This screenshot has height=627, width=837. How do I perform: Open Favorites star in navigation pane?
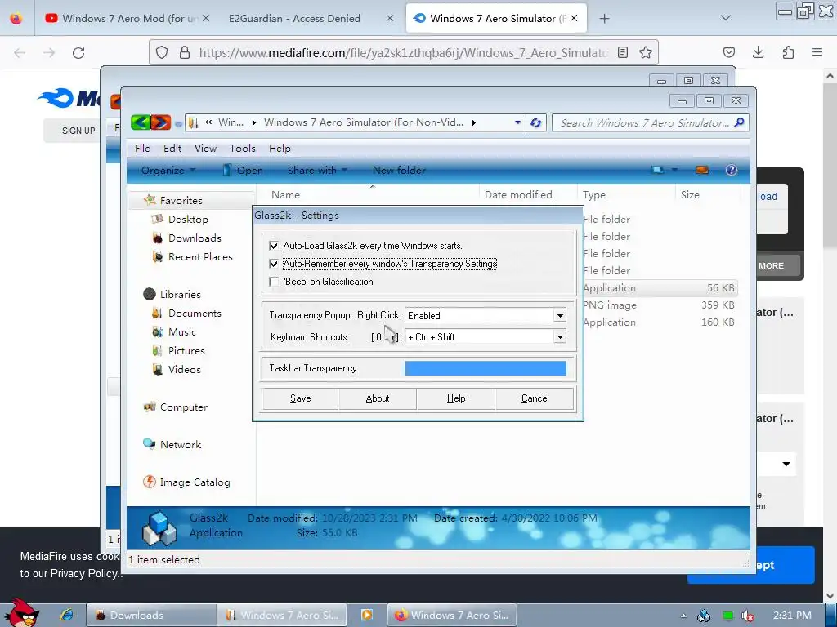(150, 200)
